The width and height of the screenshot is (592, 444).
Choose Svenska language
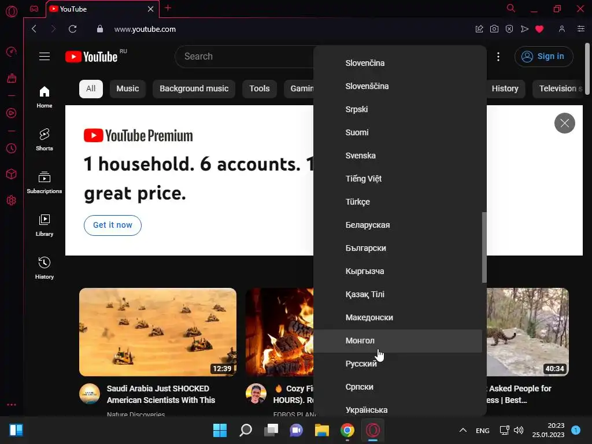(x=398, y=156)
